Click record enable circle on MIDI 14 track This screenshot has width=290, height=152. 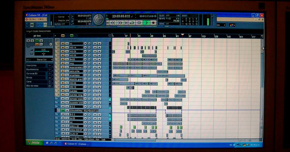[85, 48]
